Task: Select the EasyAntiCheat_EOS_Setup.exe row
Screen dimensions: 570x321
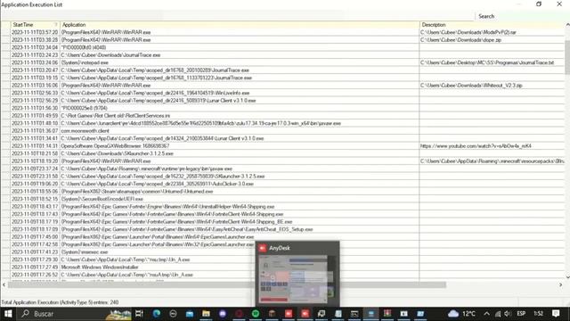Action: tap(283, 229)
